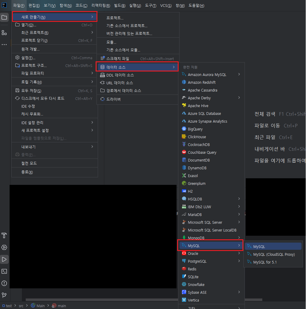The width and height of the screenshot is (306, 309).
Task: Select 데이터 소스 menu entry
Action: 137,67
